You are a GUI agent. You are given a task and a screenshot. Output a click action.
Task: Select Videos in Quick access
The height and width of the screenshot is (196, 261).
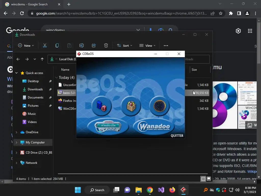(x=32, y=122)
